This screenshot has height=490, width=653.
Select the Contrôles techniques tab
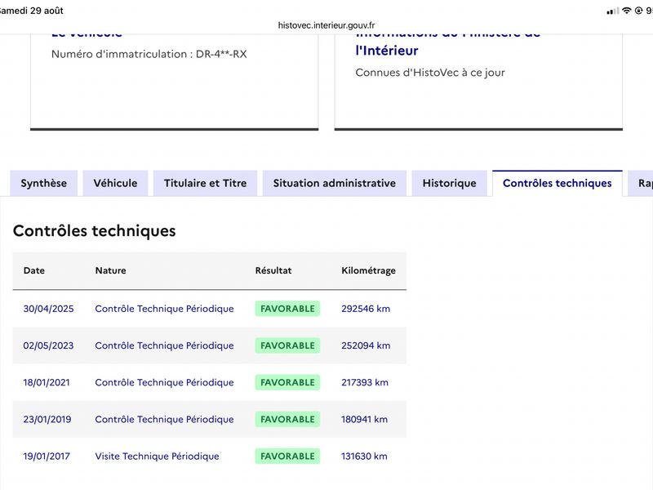pos(557,183)
